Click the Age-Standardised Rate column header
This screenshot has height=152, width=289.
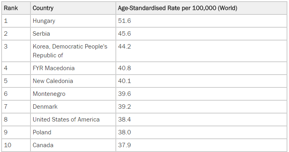pyautogui.click(x=178, y=8)
